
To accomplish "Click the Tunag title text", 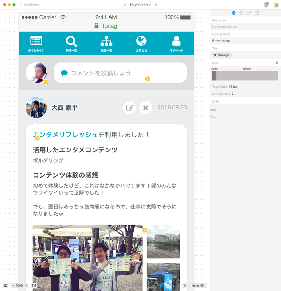I will click(x=109, y=26).
